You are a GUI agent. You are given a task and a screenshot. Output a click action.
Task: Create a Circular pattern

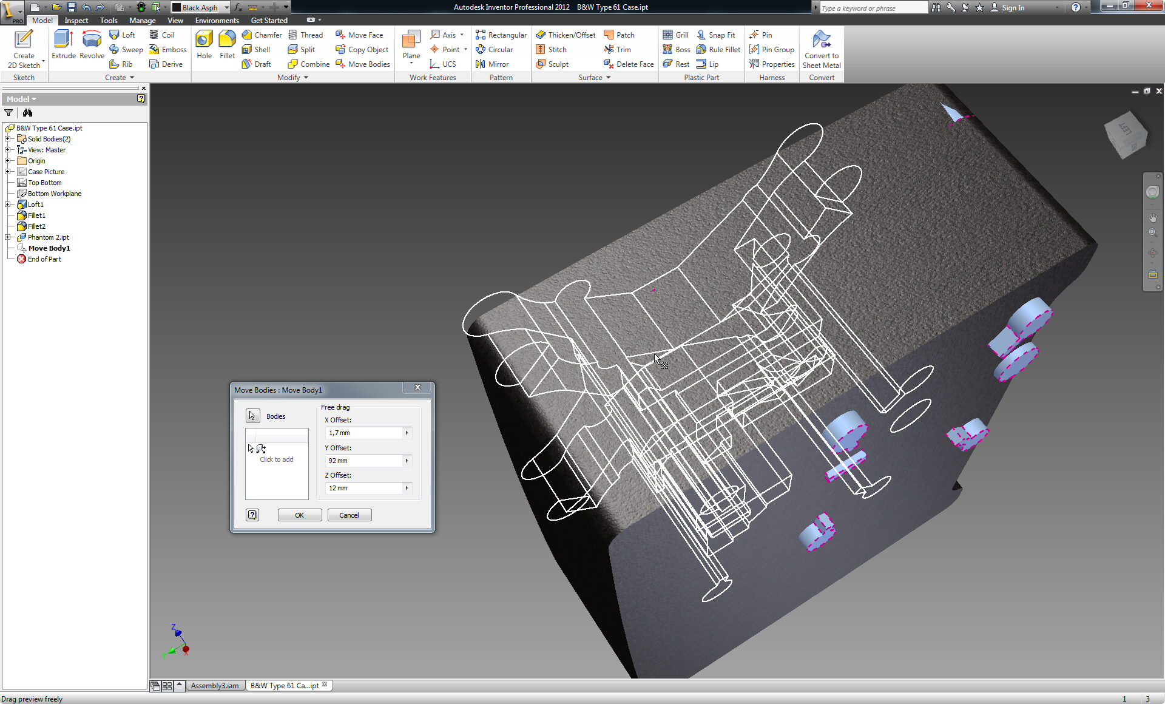pos(494,50)
